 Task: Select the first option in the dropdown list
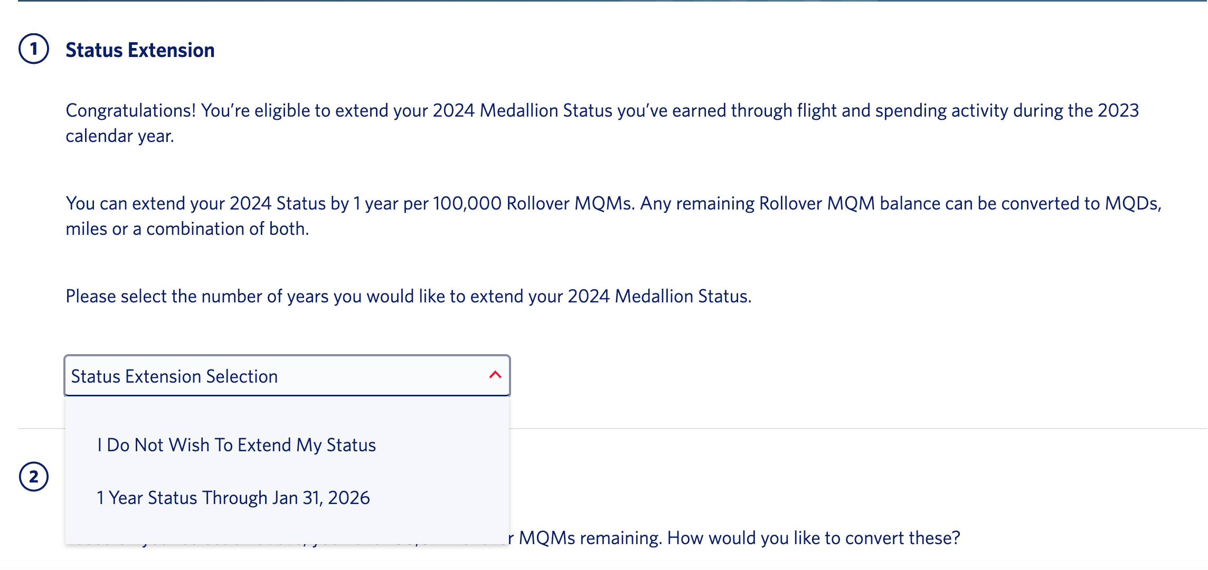236,444
